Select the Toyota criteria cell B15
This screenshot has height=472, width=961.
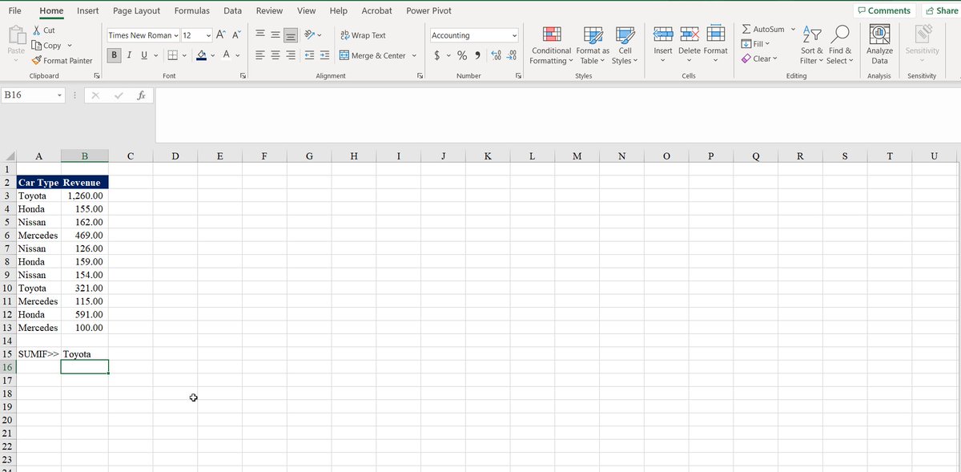84,354
